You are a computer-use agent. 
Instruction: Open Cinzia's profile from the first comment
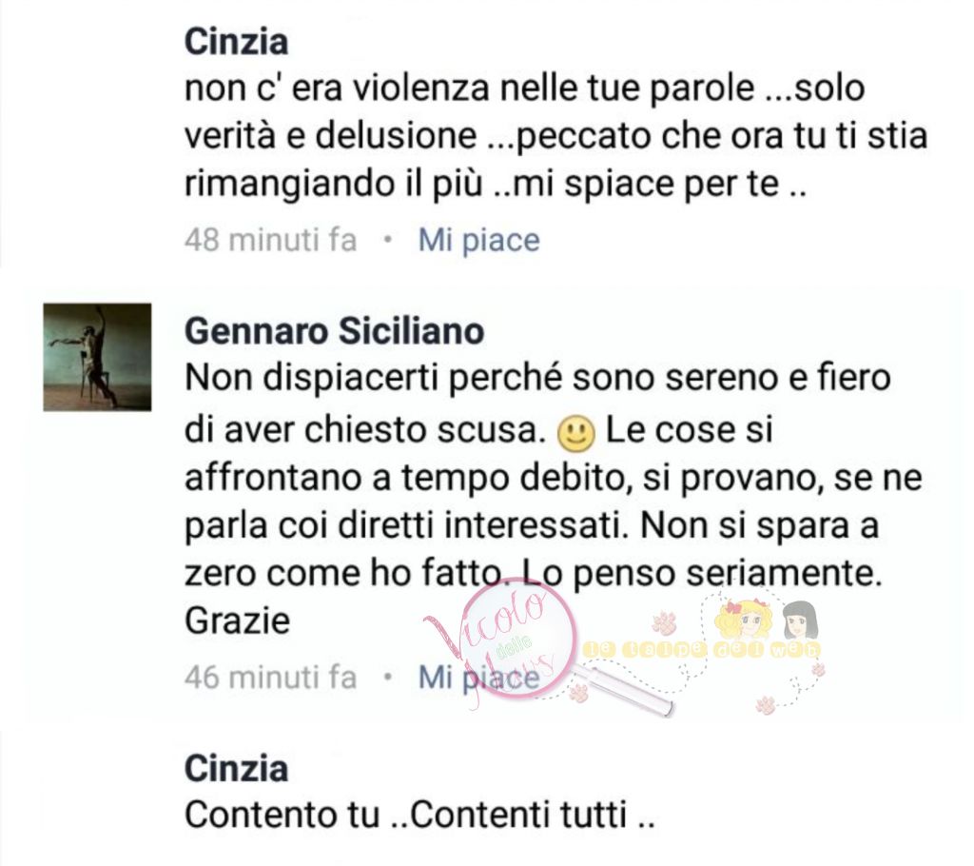pyautogui.click(x=236, y=42)
